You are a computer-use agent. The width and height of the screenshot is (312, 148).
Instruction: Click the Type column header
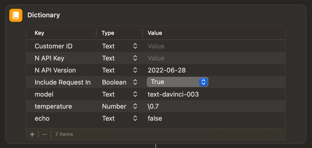[x=108, y=33]
